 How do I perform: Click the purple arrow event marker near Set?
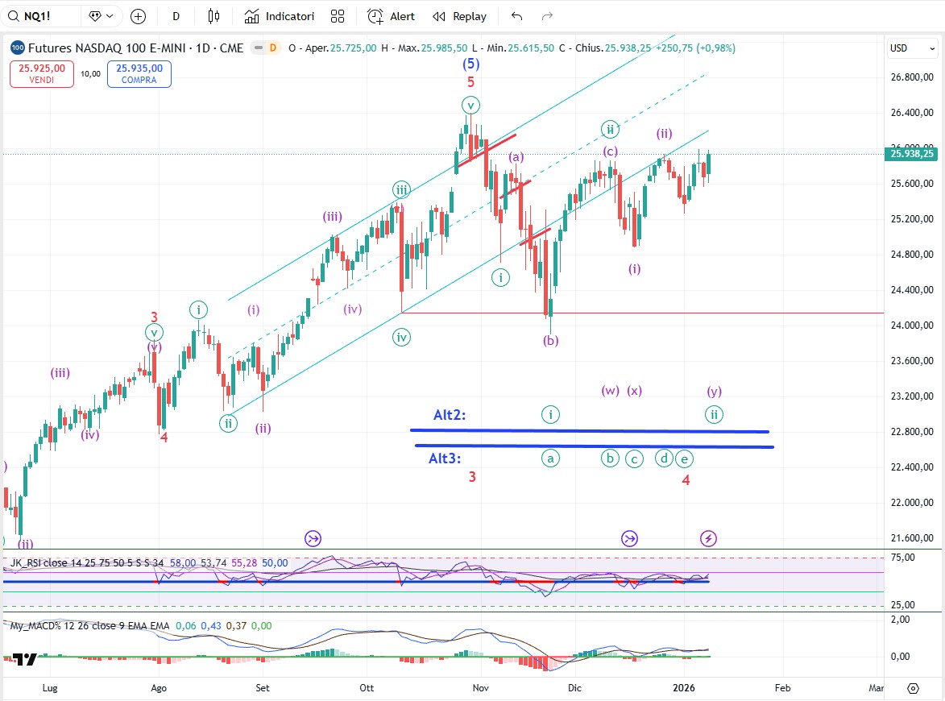click(x=313, y=538)
